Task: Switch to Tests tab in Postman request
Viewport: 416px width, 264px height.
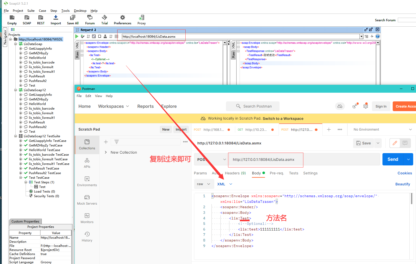Action: click(x=294, y=173)
